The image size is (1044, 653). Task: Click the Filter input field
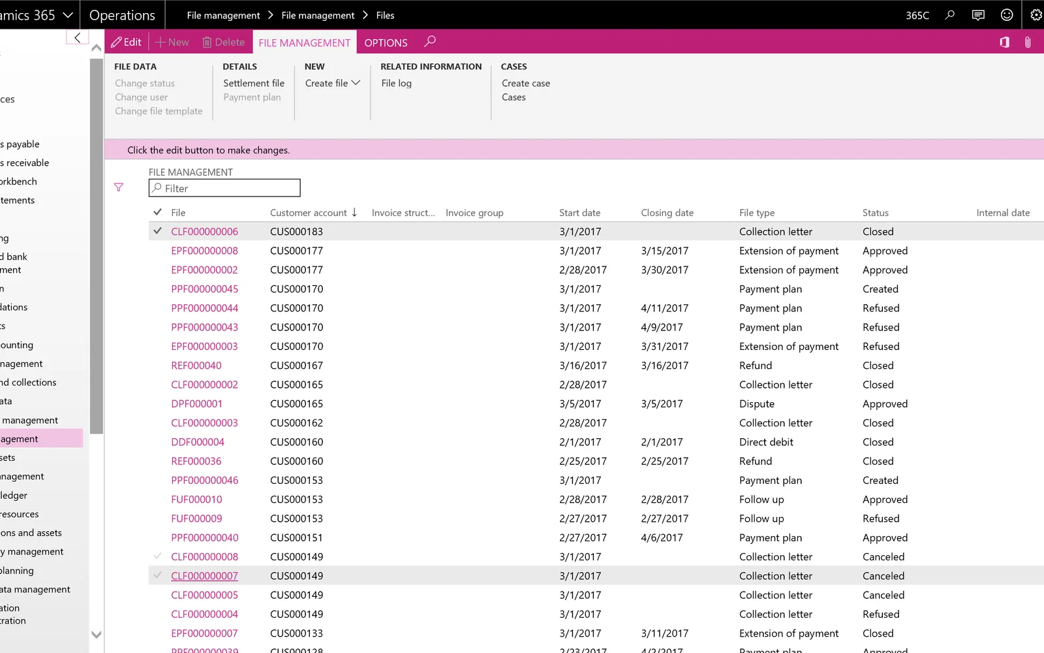(x=224, y=188)
